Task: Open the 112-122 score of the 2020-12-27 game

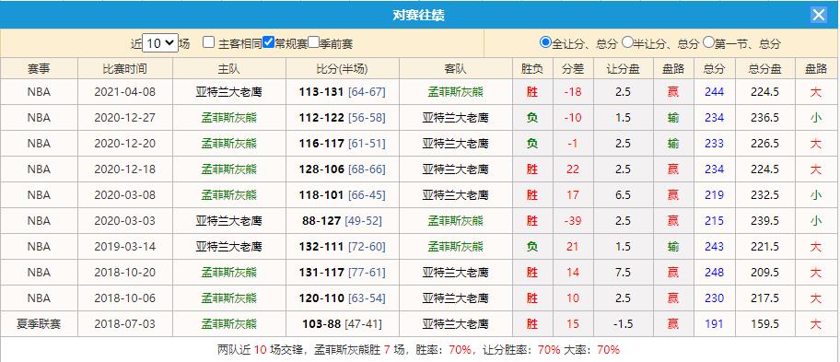Action: tap(321, 118)
